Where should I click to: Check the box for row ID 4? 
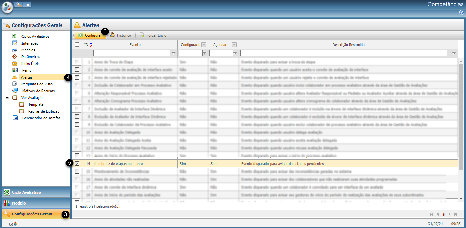(x=77, y=85)
